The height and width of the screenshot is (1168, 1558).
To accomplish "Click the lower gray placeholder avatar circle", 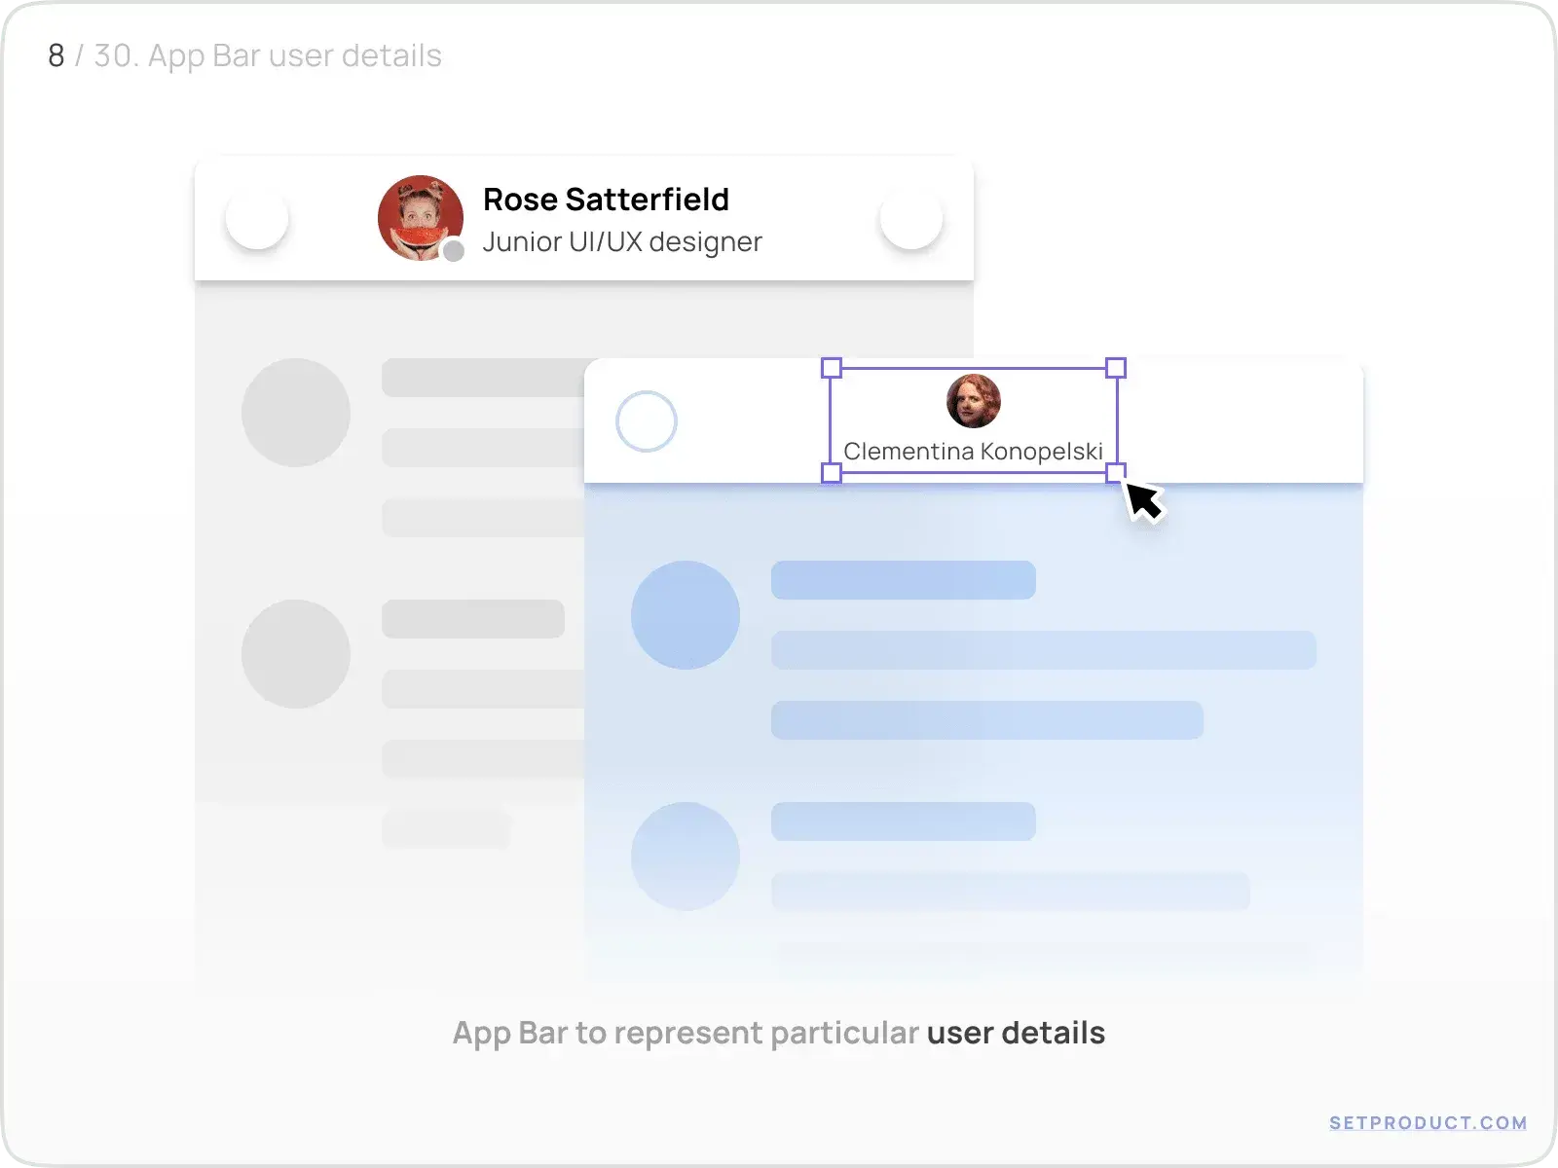I will click(x=296, y=654).
